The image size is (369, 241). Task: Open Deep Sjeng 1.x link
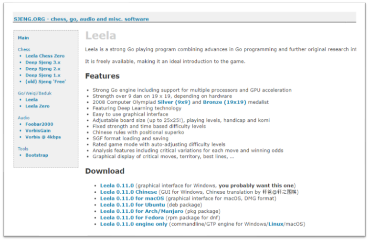point(43,75)
